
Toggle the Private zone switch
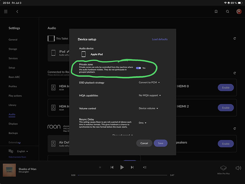138,68
